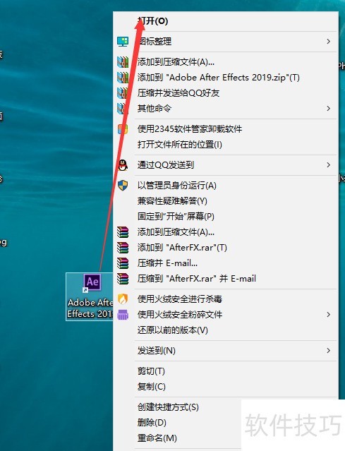This screenshot has width=345, height=451.
Task: Select 剪切(T) from the menu
Action: point(226,371)
